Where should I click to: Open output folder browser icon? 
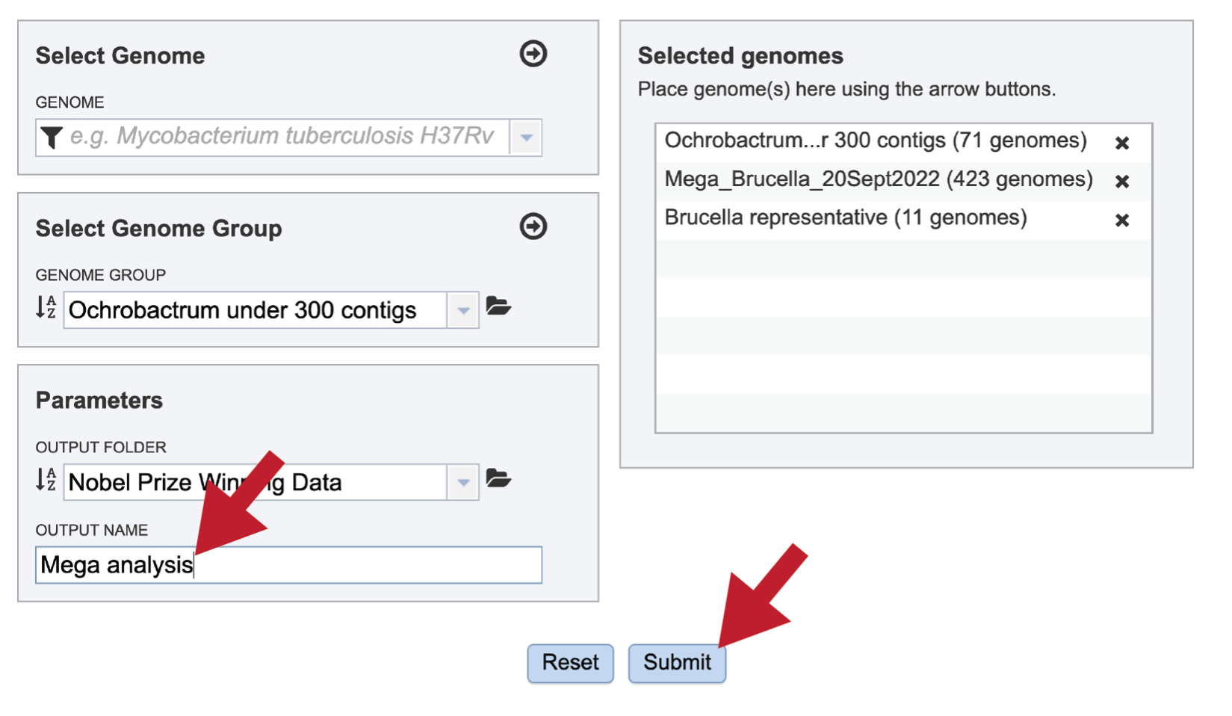click(x=498, y=478)
